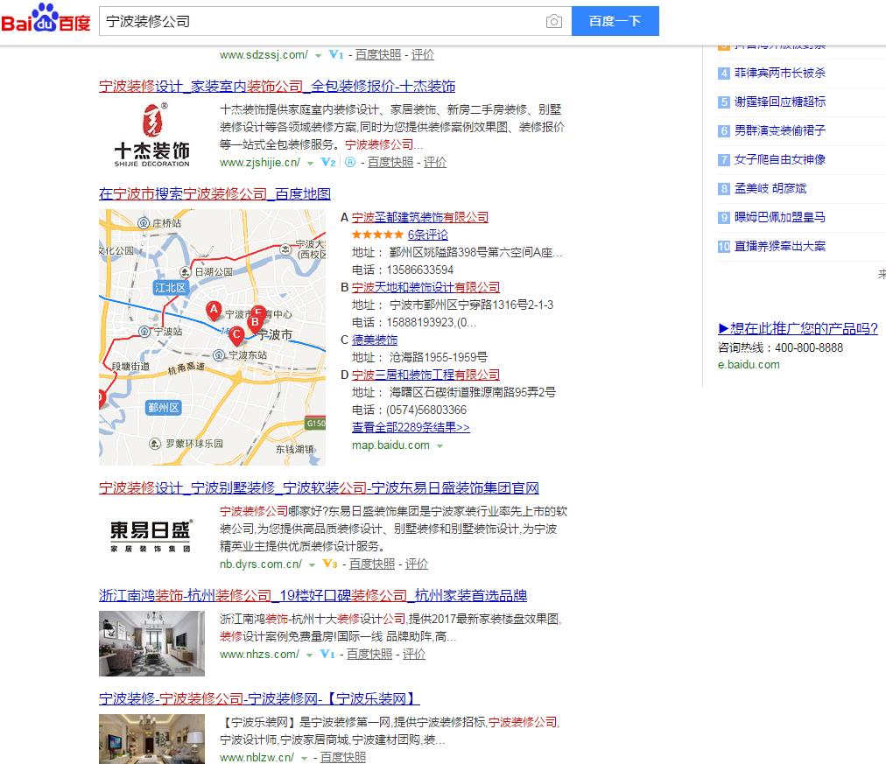Open hot topic 9 骤姆巴佩加盟皇马
The height and width of the screenshot is (764, 886).
tap(780, 217)
